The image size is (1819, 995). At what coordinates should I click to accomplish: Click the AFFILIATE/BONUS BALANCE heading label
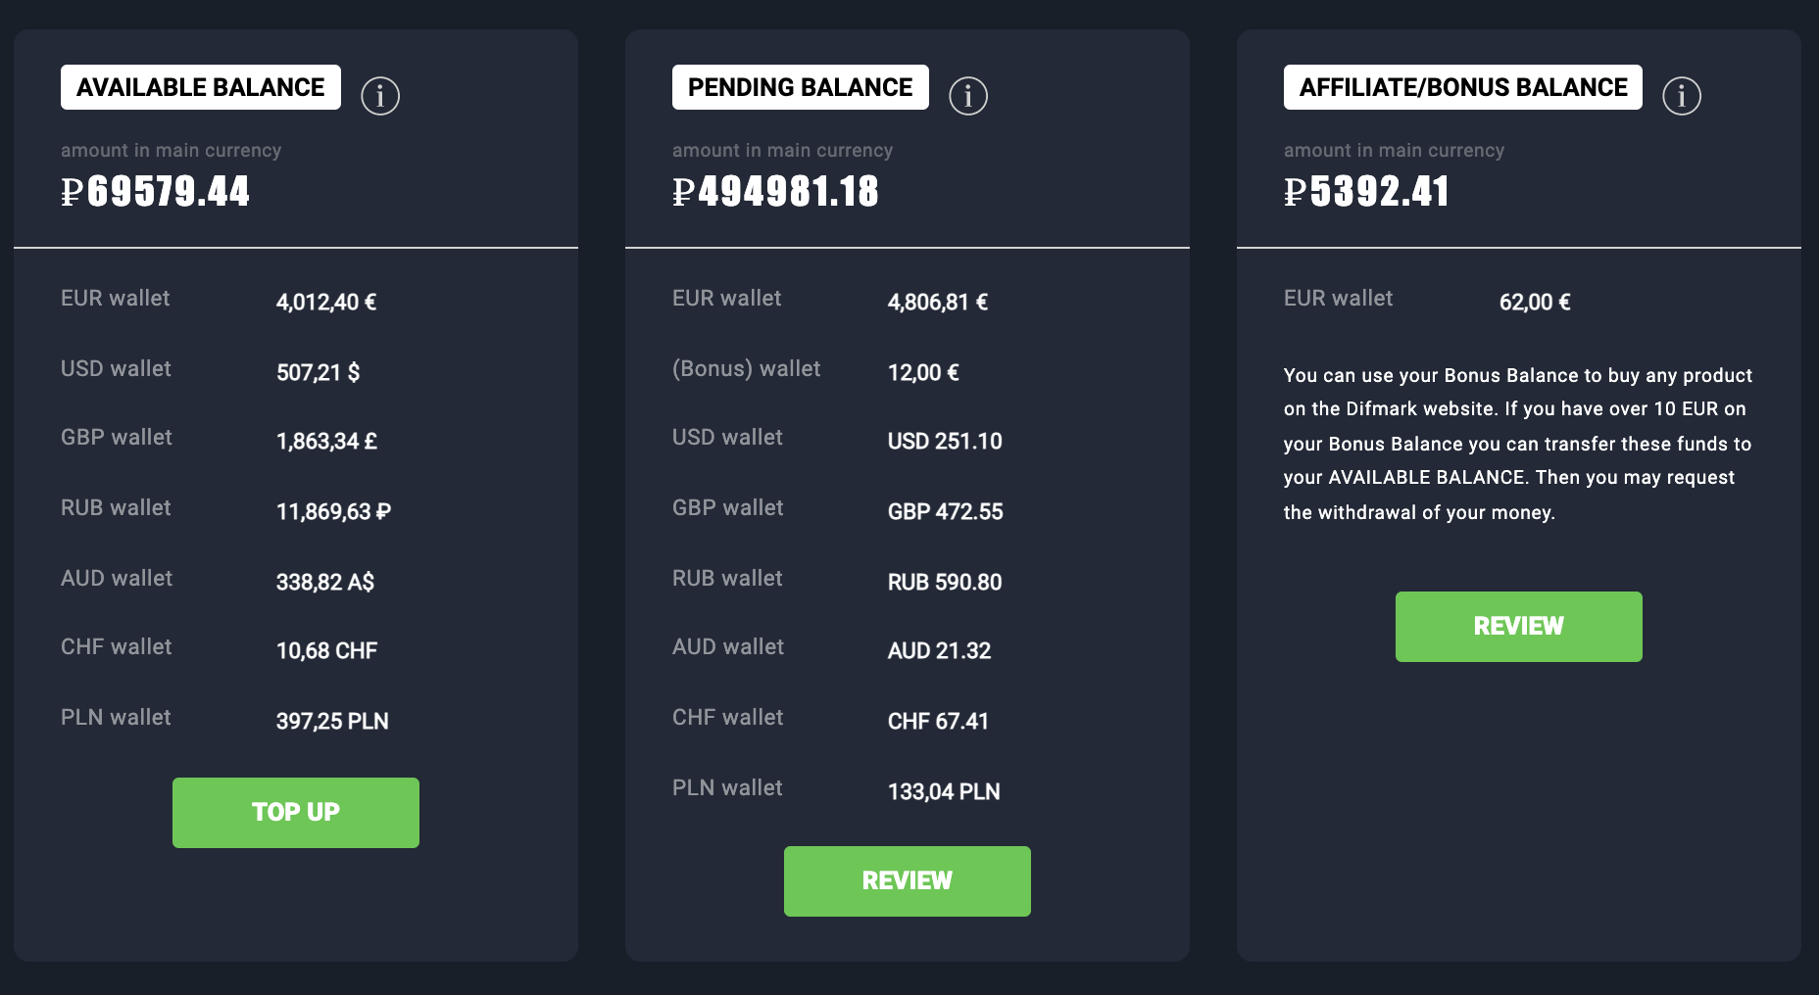pyautogui.click(x=1462, y=87)
